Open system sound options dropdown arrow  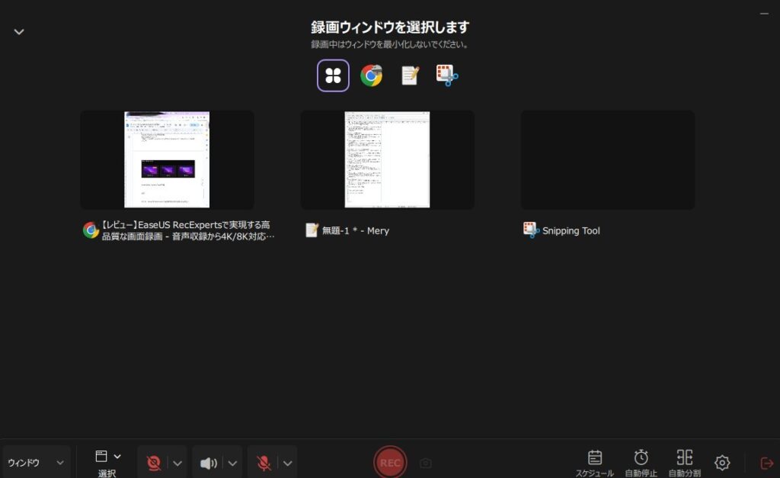click(232, 463)
